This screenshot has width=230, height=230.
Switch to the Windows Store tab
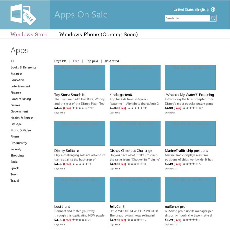click(29, 34)
